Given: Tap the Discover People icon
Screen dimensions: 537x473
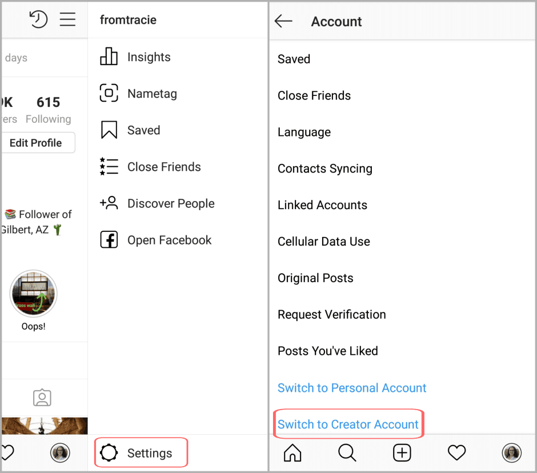Looking at the screenshot, I should (109, 203).
